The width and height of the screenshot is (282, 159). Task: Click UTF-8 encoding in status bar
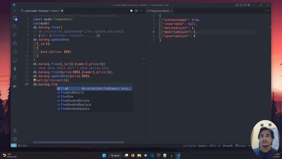point(212,145)
